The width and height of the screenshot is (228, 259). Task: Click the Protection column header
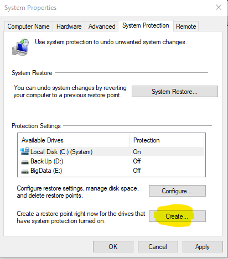(x=167, y=140)
